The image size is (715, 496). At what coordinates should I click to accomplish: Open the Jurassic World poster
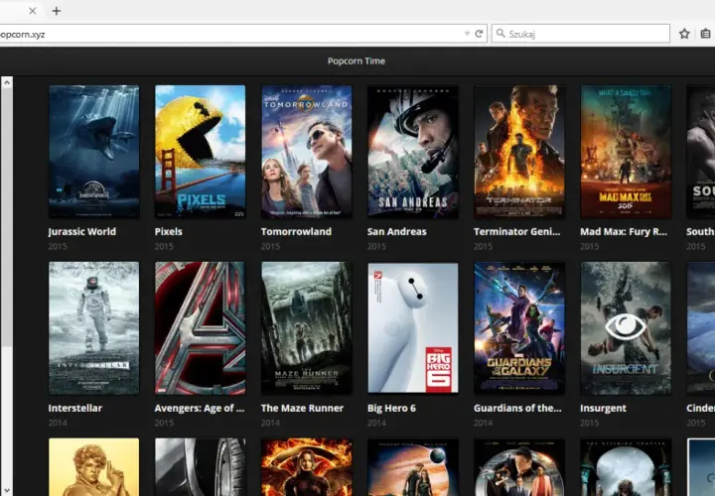(x=94, y=152)
